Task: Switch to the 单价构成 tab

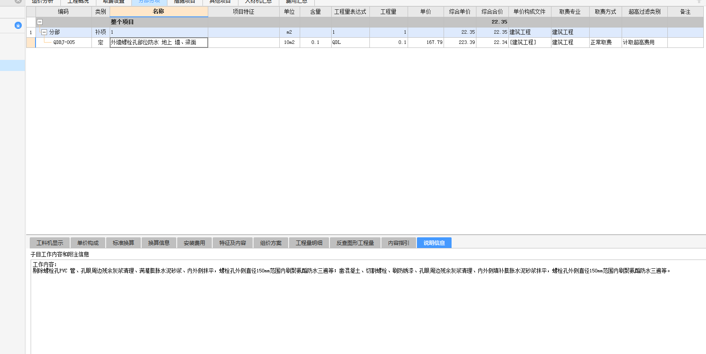Action: [88, 243]
